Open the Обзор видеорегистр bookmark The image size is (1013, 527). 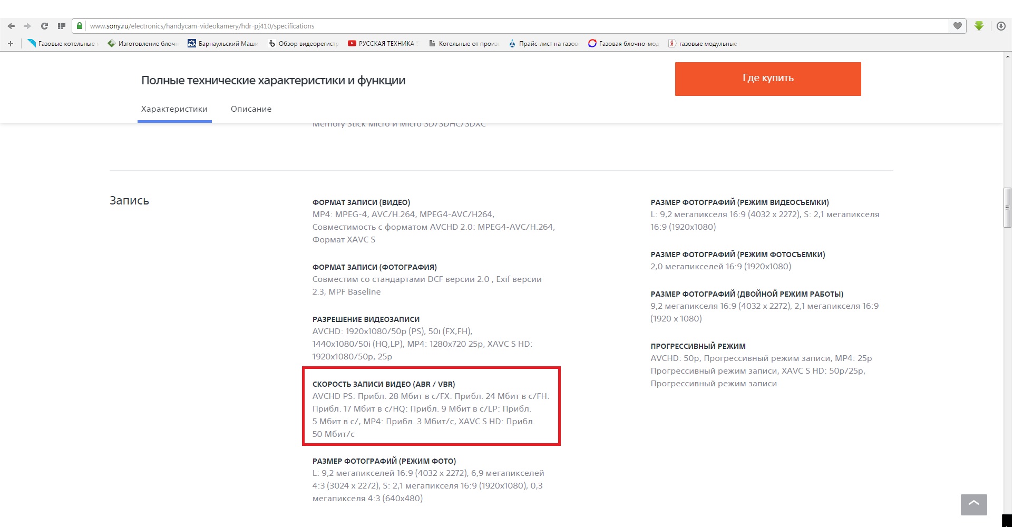tap(304, 44)
